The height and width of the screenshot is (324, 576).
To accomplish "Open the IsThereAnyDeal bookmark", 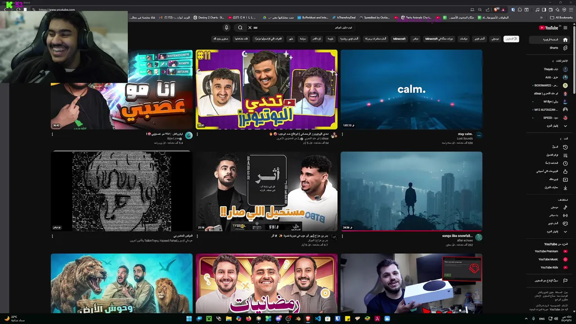I will point(343,18).
